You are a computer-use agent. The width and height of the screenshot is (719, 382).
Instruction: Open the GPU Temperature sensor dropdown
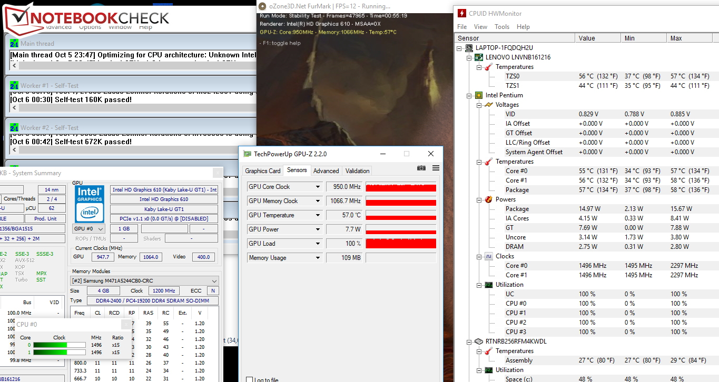(x=318, y=215)
